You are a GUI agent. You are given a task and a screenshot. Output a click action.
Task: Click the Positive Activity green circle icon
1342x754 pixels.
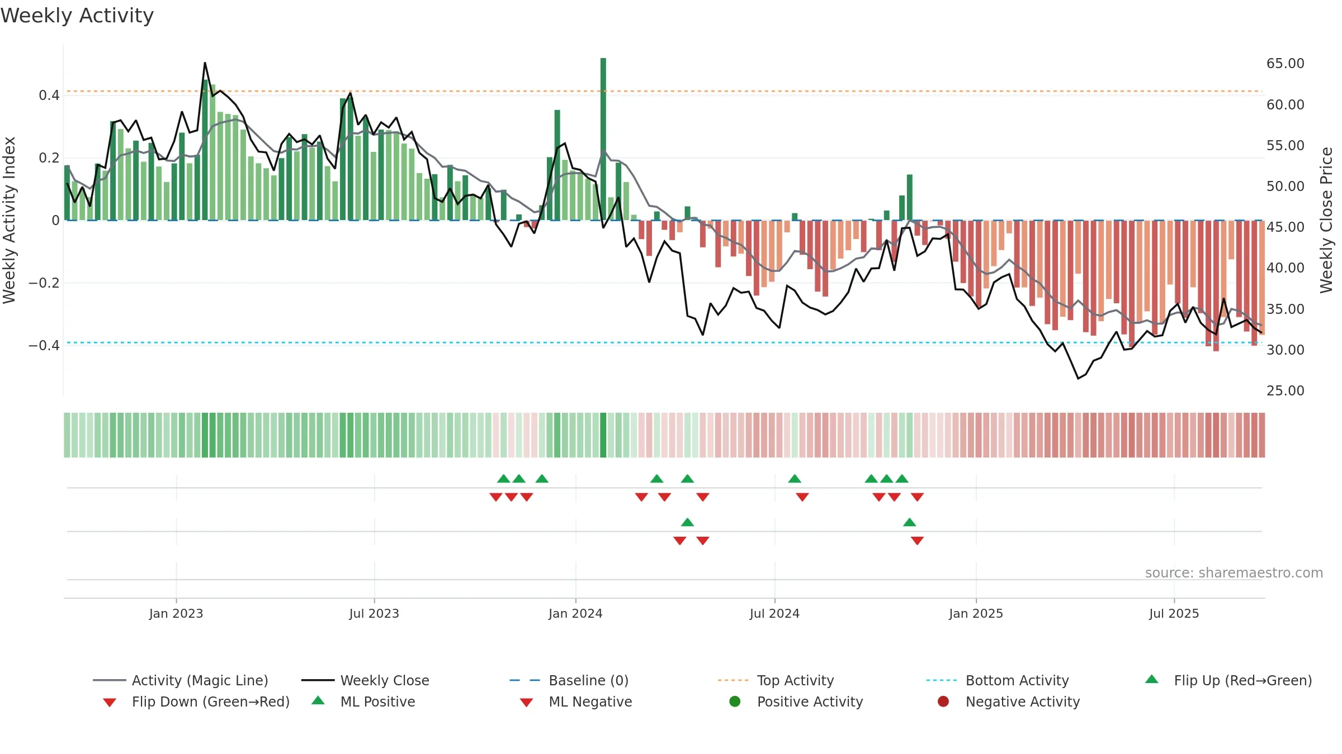point(735,701)
